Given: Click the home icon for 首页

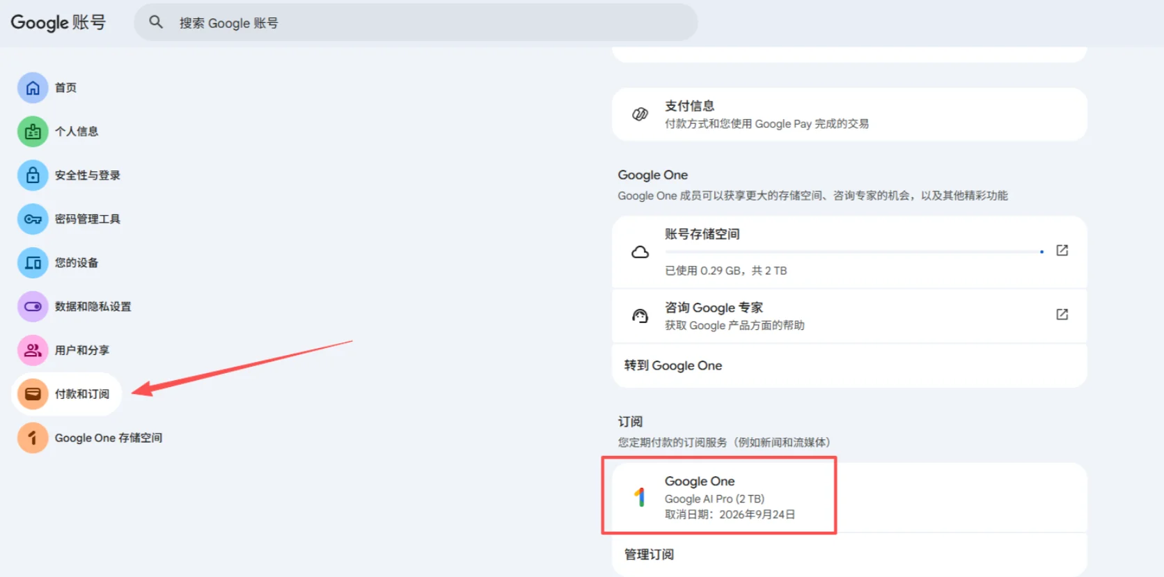Looking at the screenshot, I should pyautogui.click(x=33, y=88).
